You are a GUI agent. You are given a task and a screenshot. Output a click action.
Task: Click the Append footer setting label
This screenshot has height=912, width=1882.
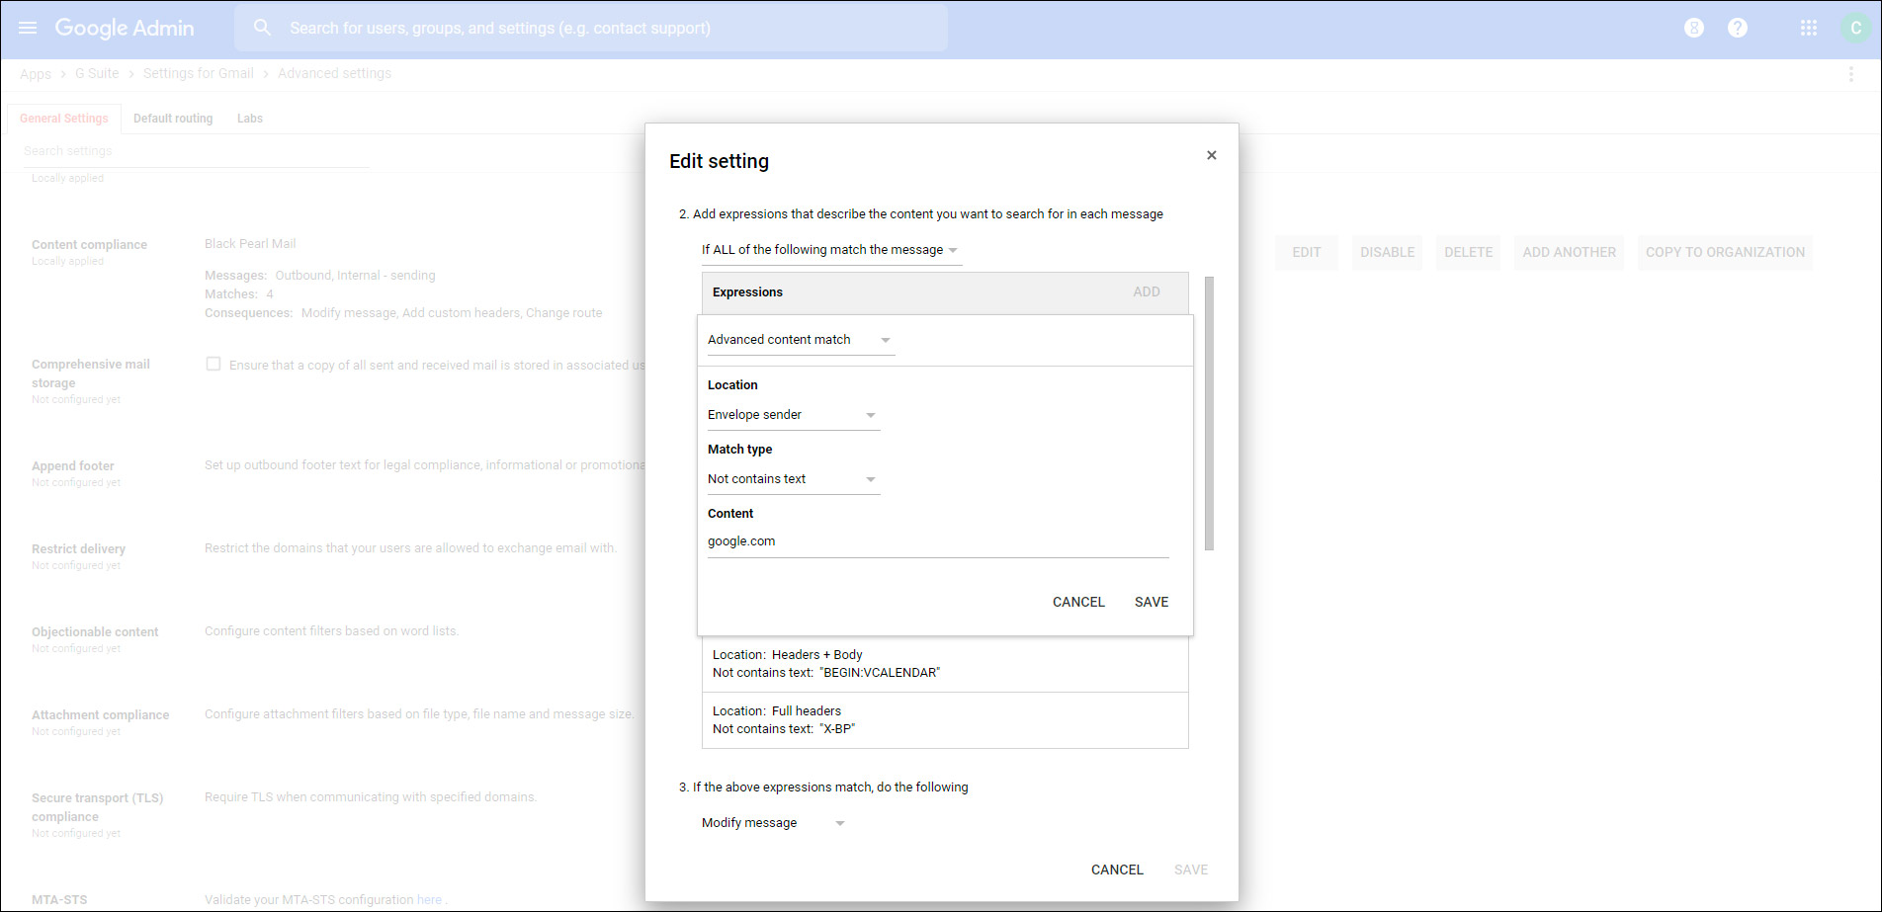pos(73,466)
